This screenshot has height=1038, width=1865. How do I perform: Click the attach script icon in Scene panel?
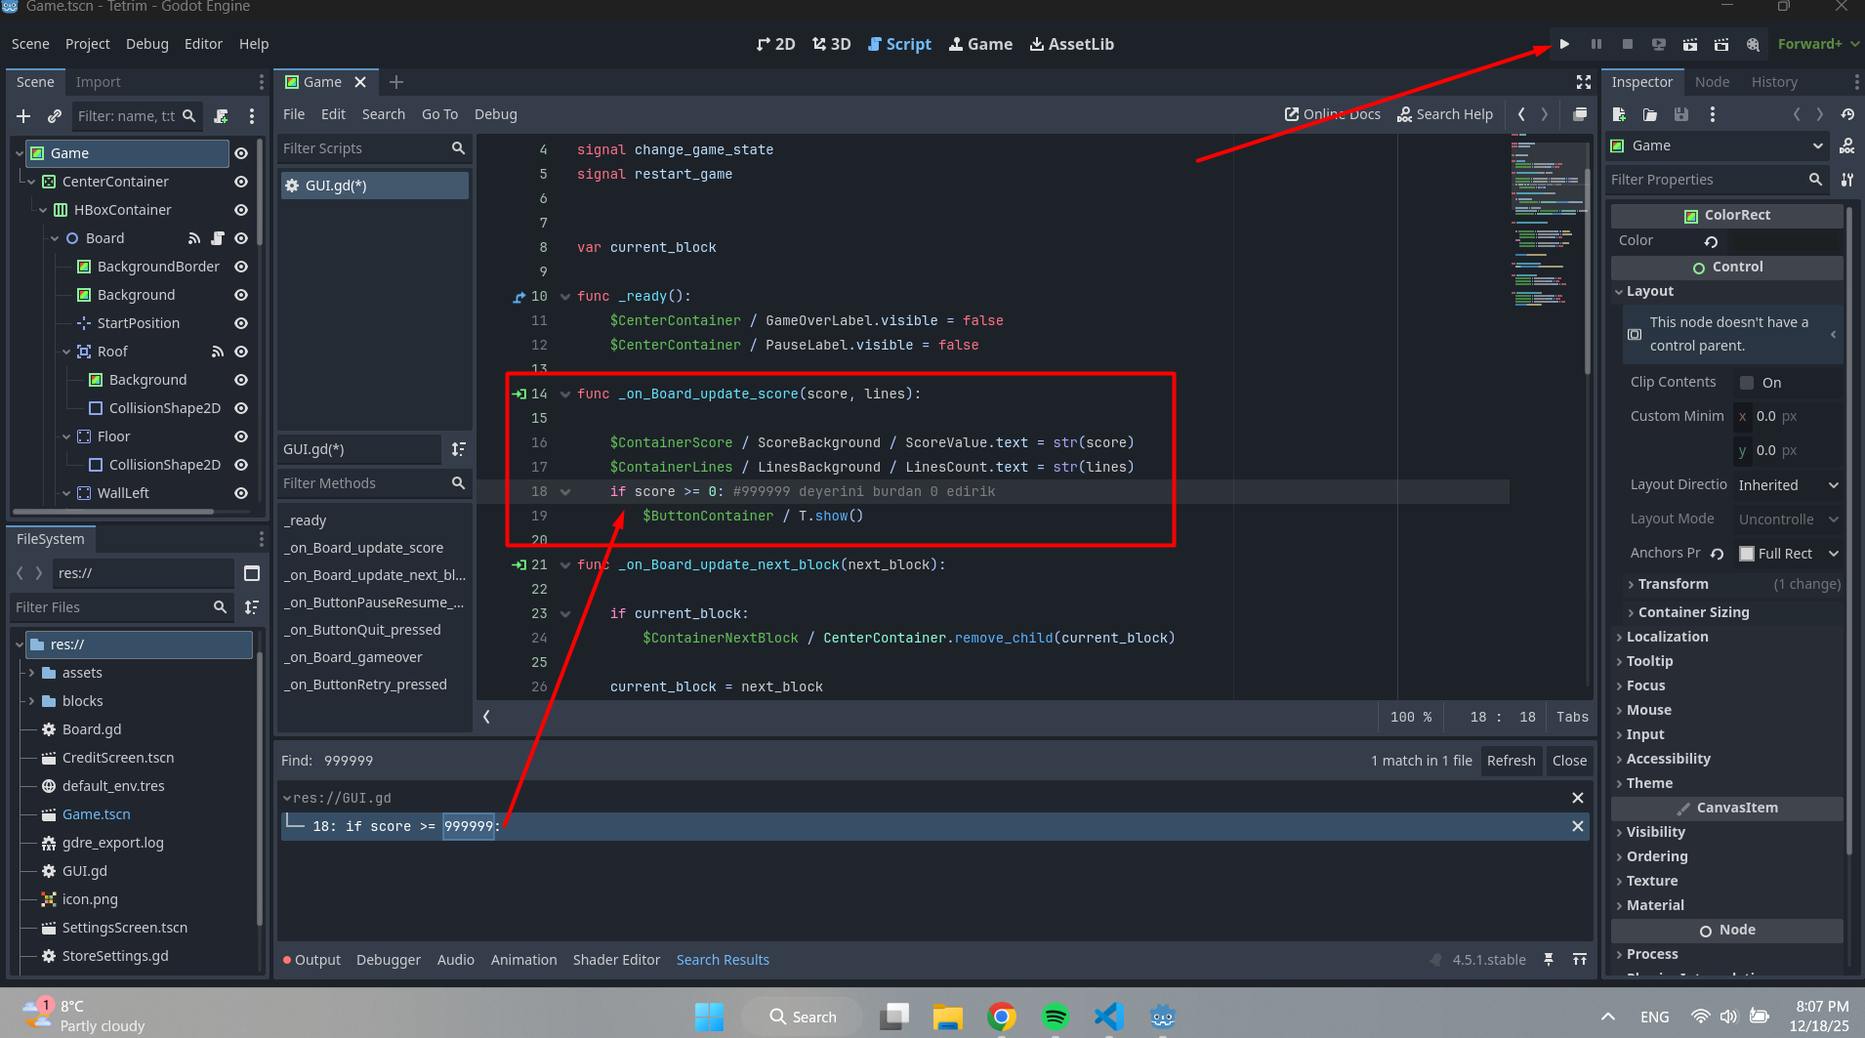tap(222, 116)
